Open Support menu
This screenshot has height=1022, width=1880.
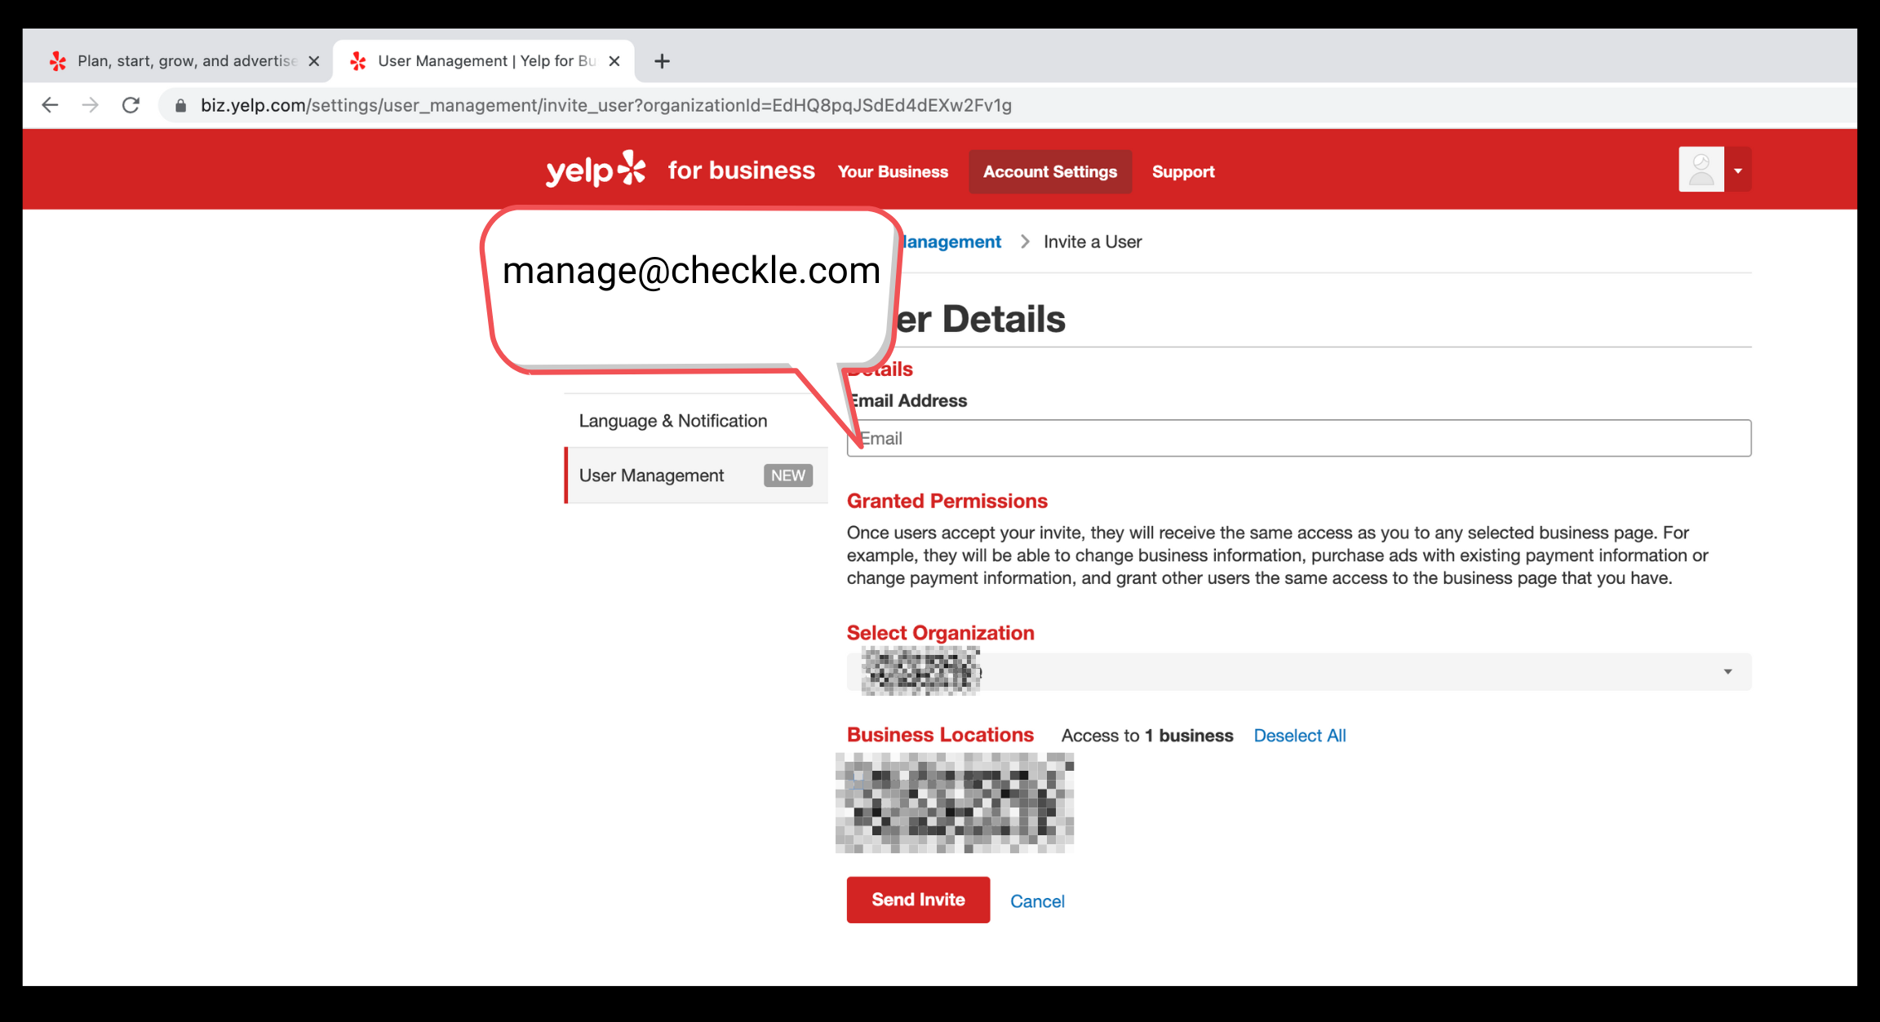pos(1183,172)
